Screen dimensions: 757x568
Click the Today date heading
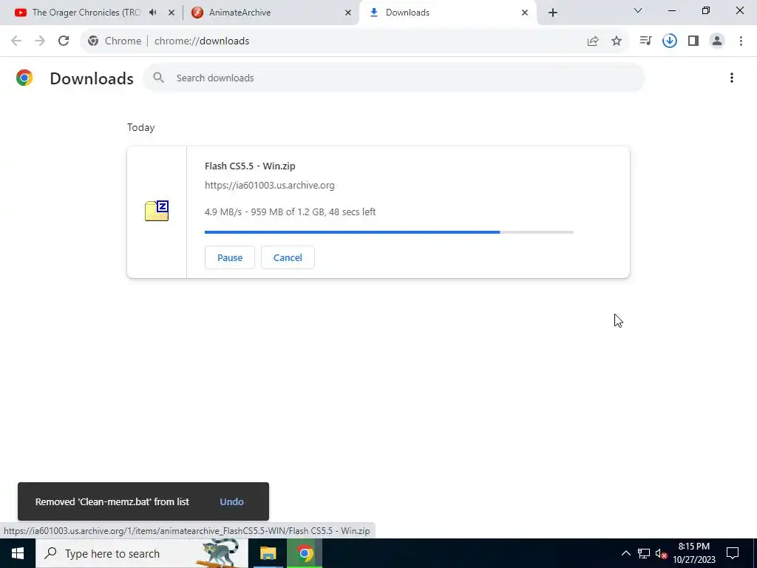click(141, 127)
